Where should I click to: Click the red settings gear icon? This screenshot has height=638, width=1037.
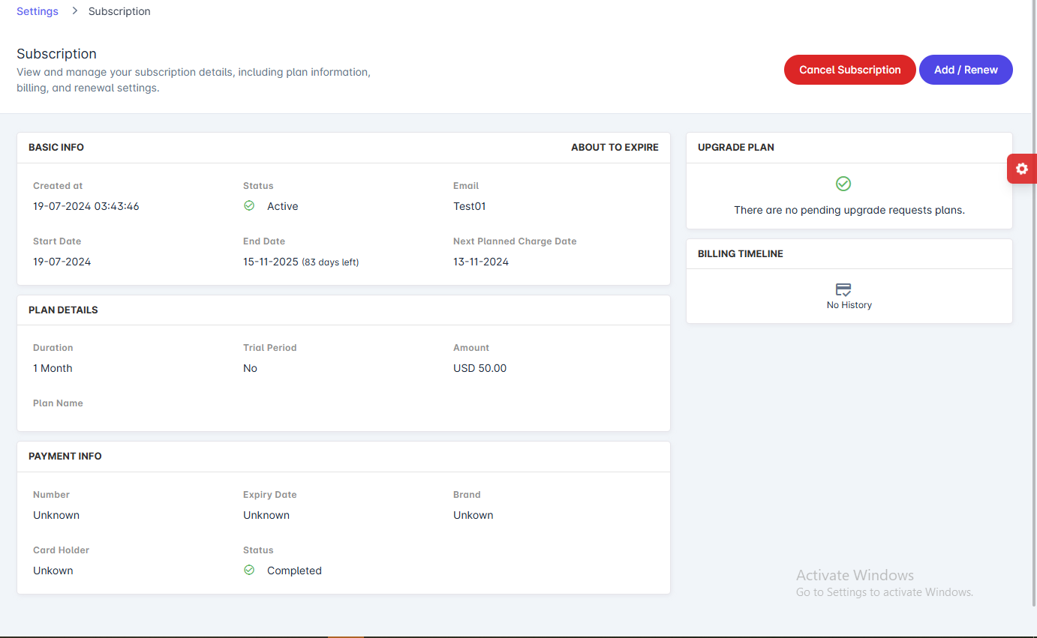tap(1022, 169)
